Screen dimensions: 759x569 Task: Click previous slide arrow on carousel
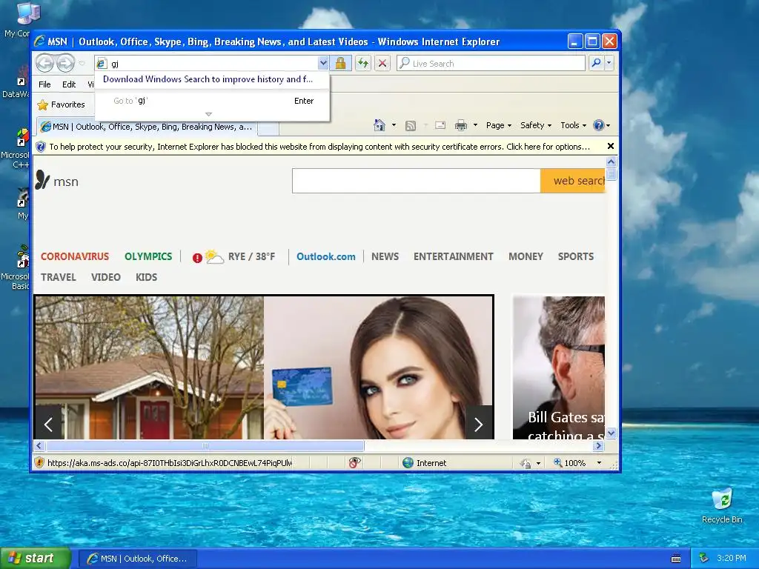[x=48, y=425]
